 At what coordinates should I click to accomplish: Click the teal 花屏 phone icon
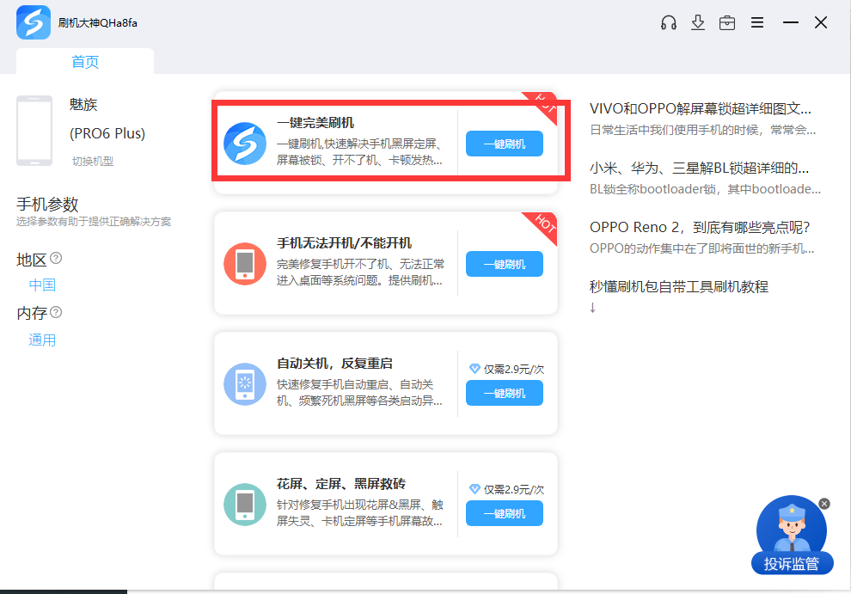click(x=245, y=505)
